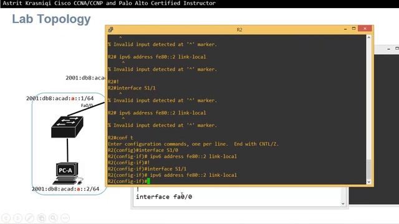Click the R2 window title text
The image size is (399, 224).
pyautogui.click(x=239, y=30)
